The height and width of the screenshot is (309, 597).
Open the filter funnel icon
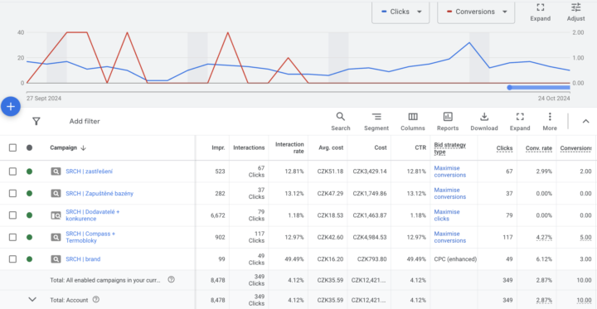pyautogui.click(x=36, y=122)
